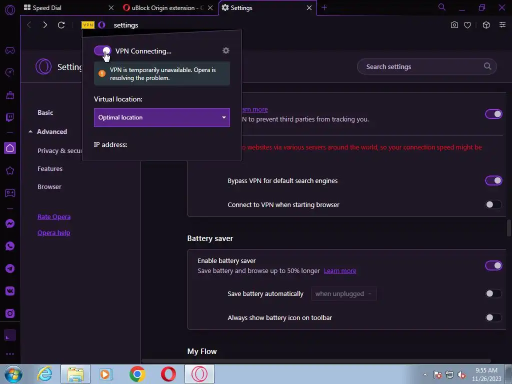
Task: Open Windows Media Player from taskbar
Action: click(x=106, y=374)
